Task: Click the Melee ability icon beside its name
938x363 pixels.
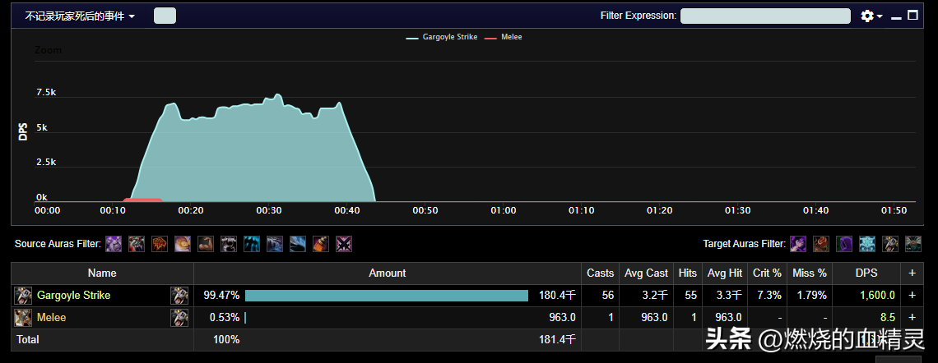Action: coord(24,317)
